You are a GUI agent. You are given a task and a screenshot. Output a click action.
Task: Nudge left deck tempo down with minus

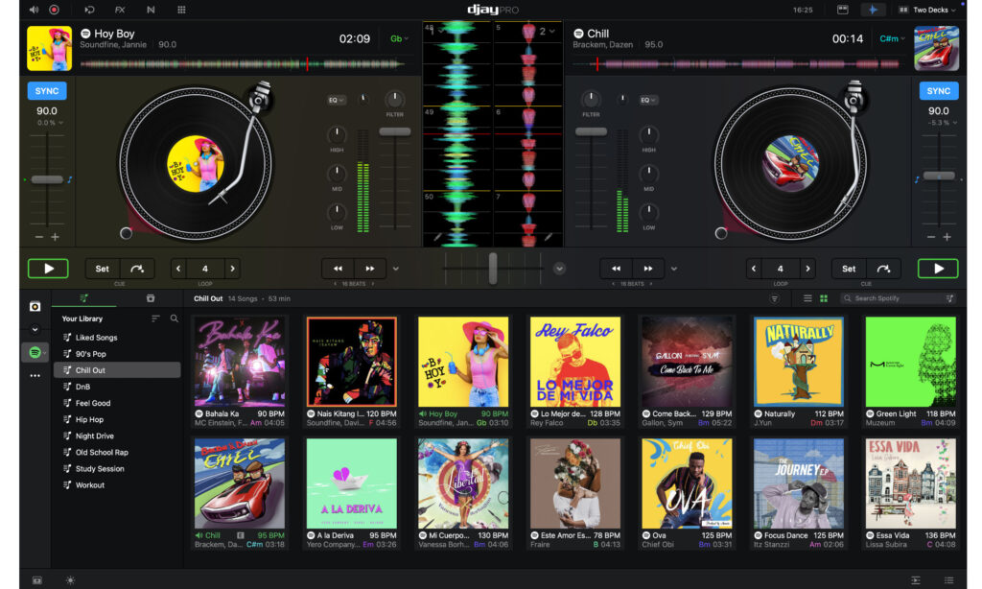(x=39, y=237)
